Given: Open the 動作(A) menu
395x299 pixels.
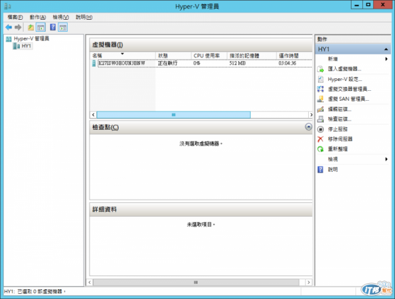Looking at the screenshot, I should (x=38, y=17).
